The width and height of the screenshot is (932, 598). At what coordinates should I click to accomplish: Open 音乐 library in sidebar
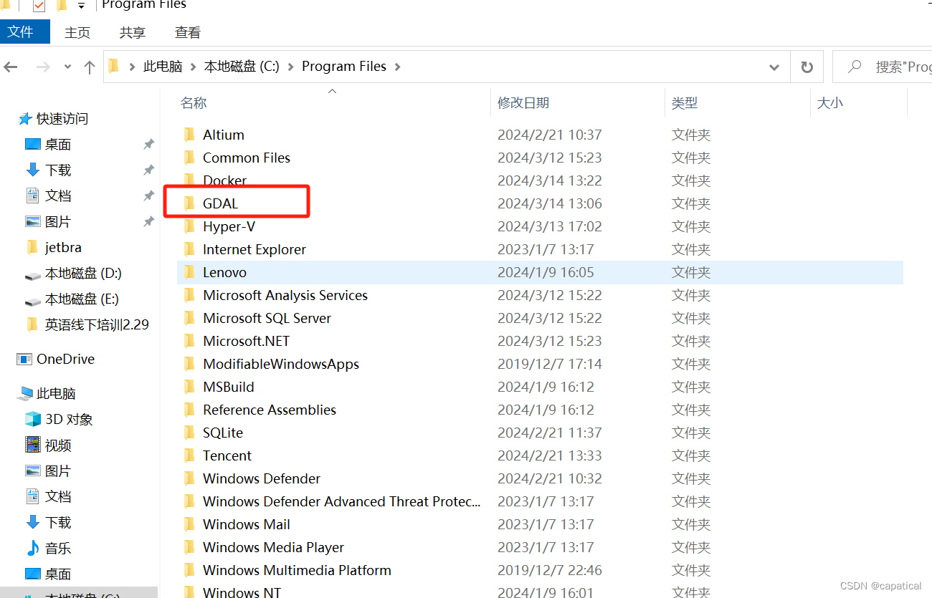(58, 549)
